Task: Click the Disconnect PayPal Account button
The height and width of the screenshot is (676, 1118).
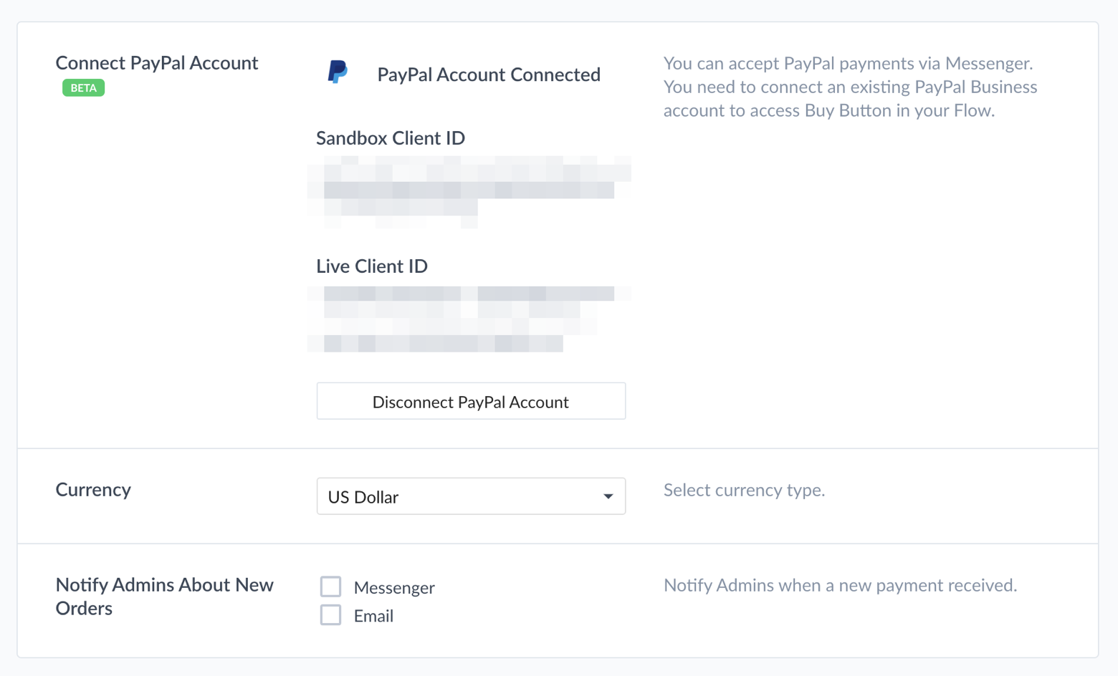Action: click(x=471, y=401)
